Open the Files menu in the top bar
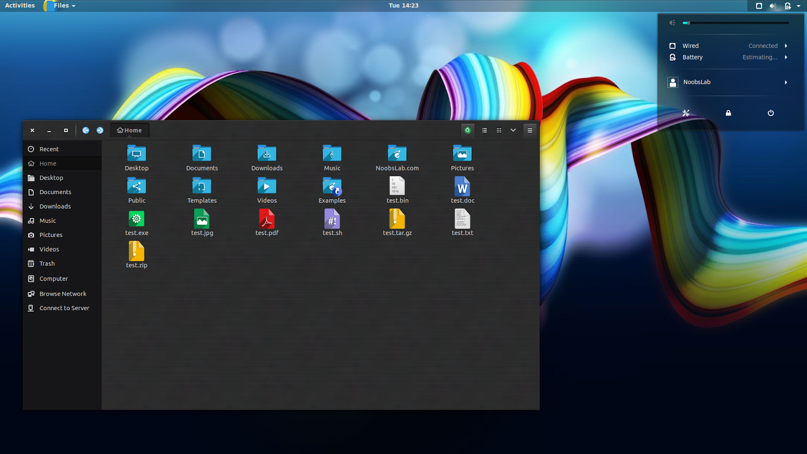This screenshot has width=807, height=454. [62, 6]
